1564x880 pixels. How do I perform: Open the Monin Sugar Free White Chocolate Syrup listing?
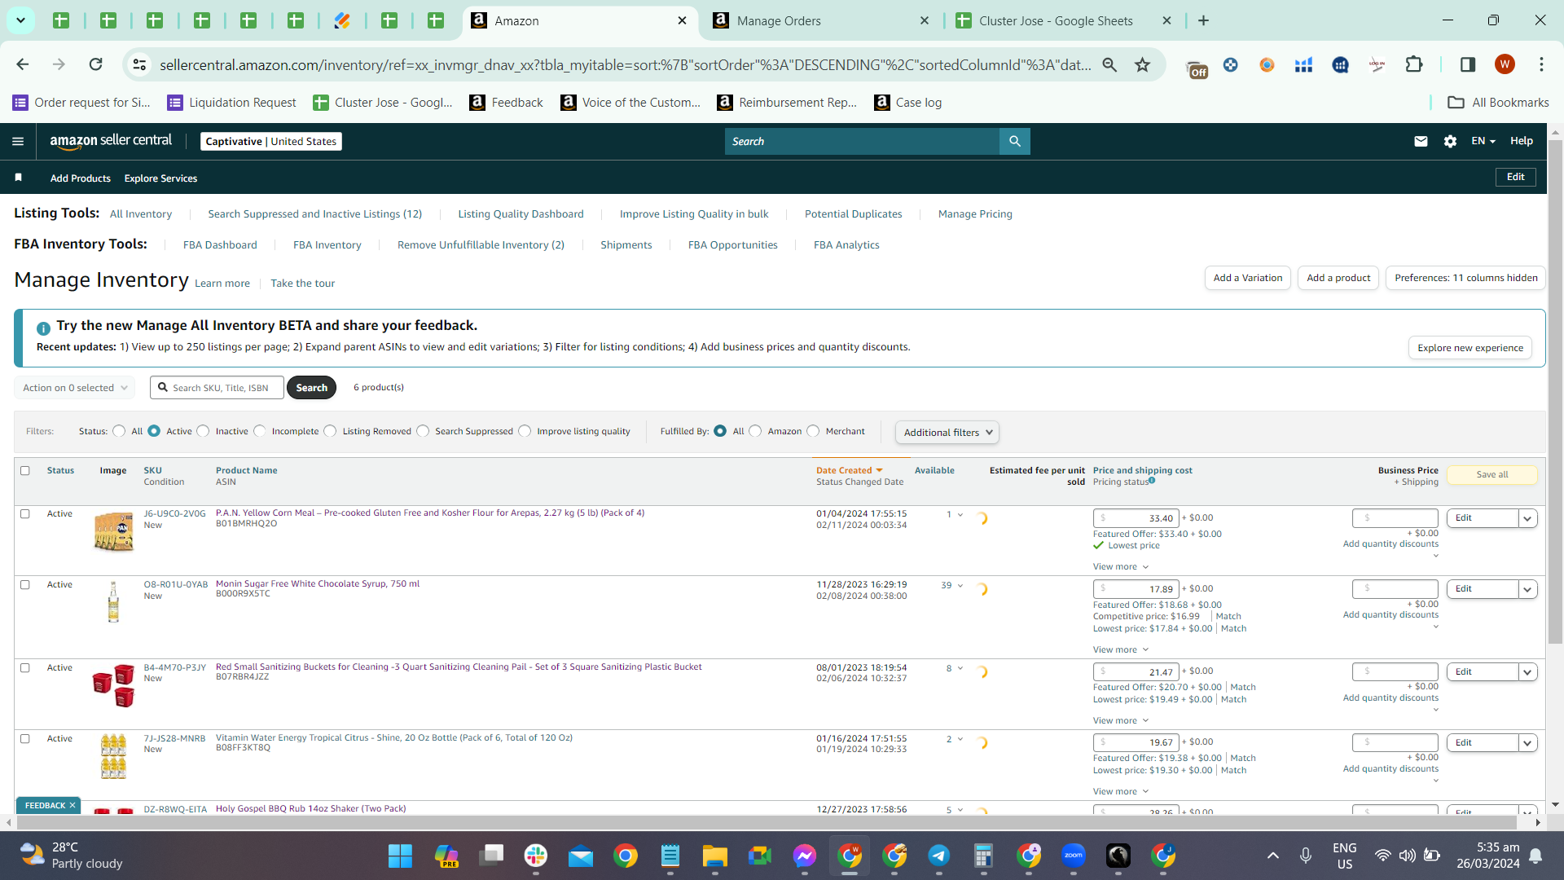[x=318, y=583]
